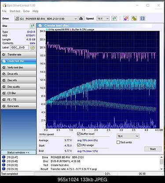Click the RITEKF1 media ID value

coord(31,36)
